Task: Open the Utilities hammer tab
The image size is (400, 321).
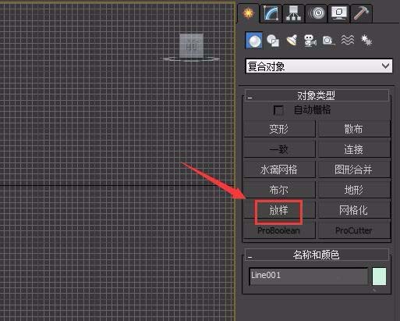Action: (x=361, y=13)
